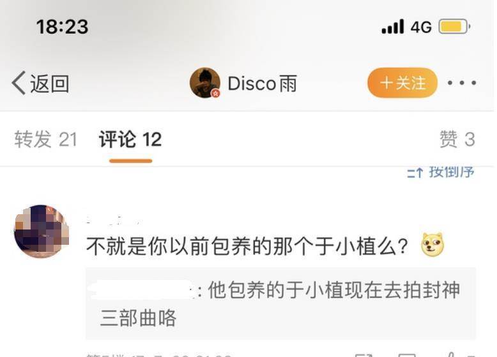The height and width of the screenshot is (357, 497).
Task: Open comment text 不就是你以前包养的那个于小植么
Action: [247, 246]
